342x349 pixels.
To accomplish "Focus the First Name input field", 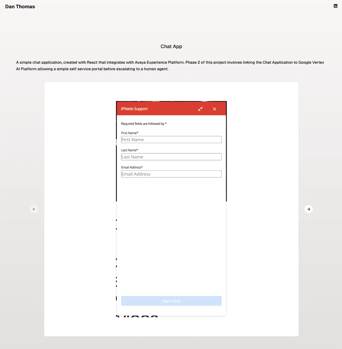I will tap(171, 140).
